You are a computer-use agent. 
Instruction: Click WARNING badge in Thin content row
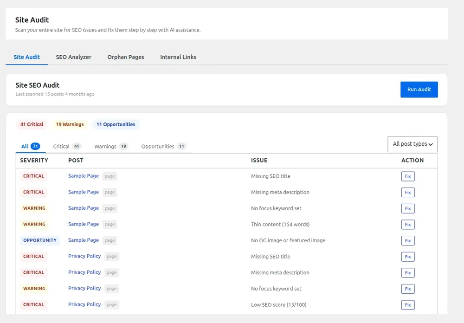34,224
